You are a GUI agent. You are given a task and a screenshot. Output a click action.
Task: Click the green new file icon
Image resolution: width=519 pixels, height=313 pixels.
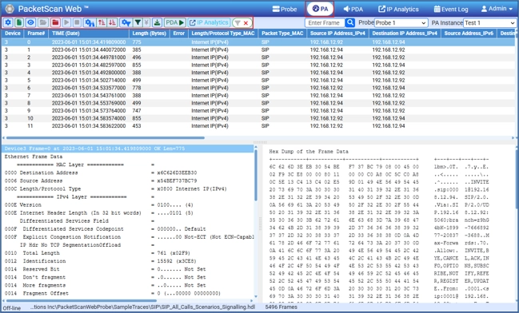[x=19, y=22]
